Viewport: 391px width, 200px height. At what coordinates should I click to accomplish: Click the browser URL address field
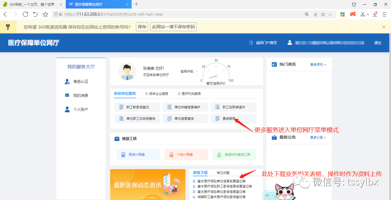[183, 14]
